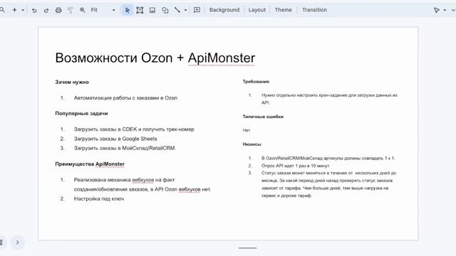
Task: Open the Fit zoom level dropdown
Action: point(103,10)
